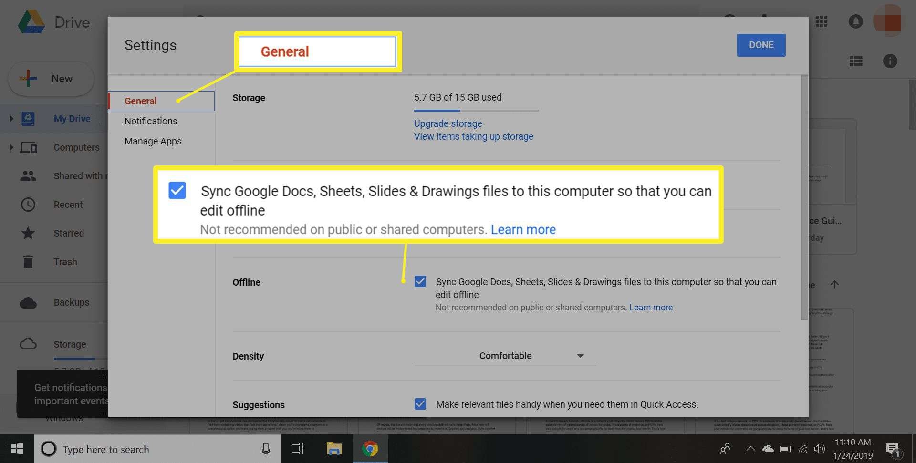
Task: Open Task View icon in taskbar
Action: tap(298, 449)
